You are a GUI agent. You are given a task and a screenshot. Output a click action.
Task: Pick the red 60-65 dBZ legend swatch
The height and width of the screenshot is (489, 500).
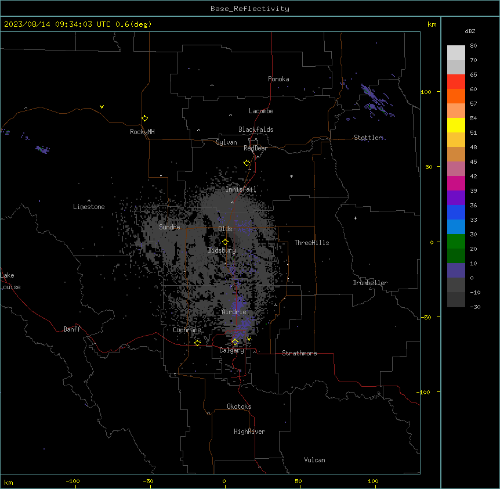click(456, 82)
